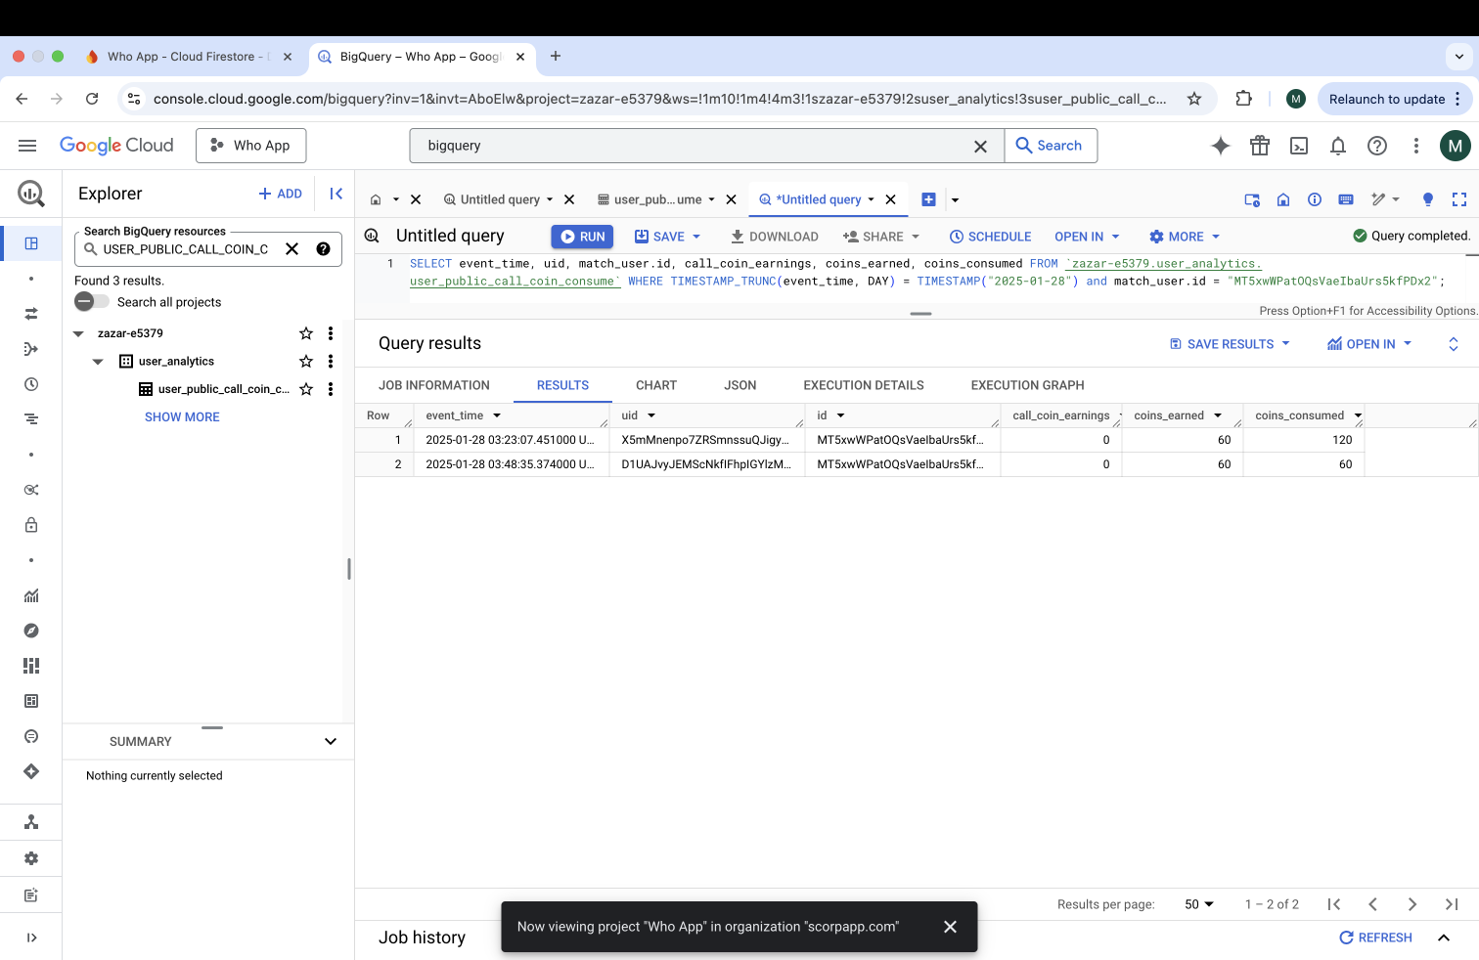Open actions menu for user_public_call_coin_c... table
The width and height of the screenshot is (1479, 960).
coord(331,389)
